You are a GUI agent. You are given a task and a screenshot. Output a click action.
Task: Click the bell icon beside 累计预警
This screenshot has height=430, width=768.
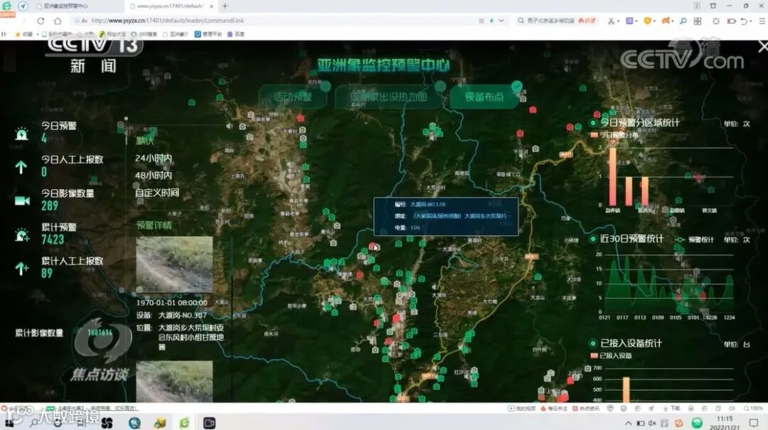(x=22, y=235)
